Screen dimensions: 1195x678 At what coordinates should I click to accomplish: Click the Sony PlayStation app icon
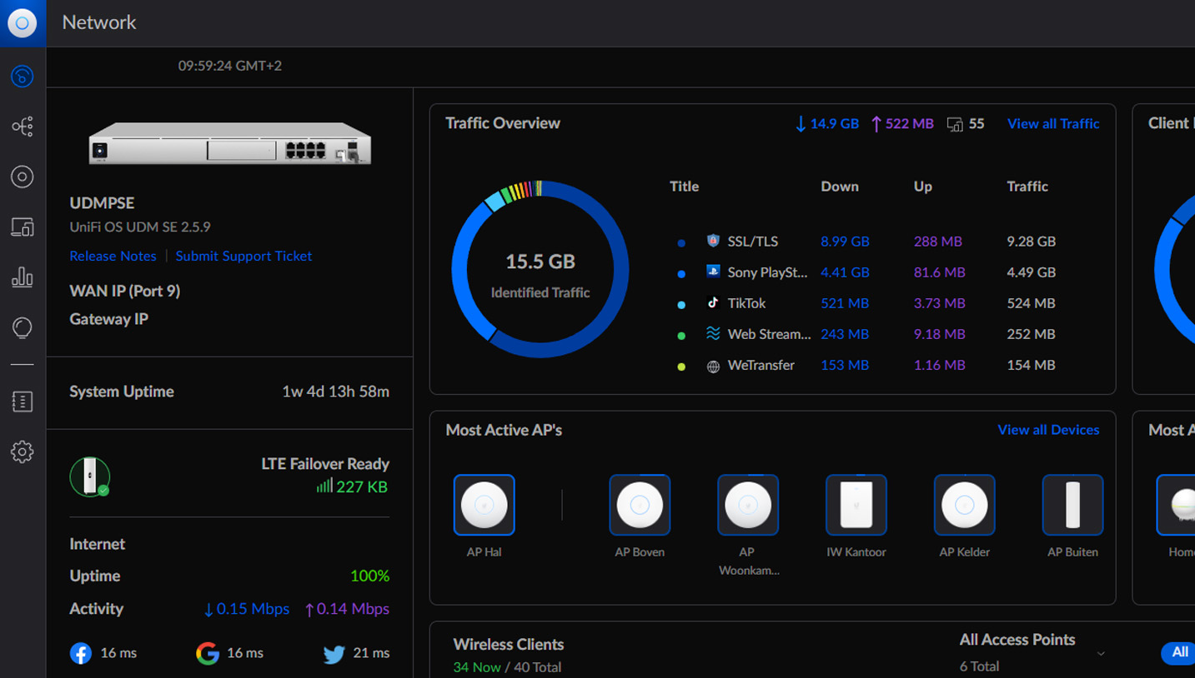713,272
